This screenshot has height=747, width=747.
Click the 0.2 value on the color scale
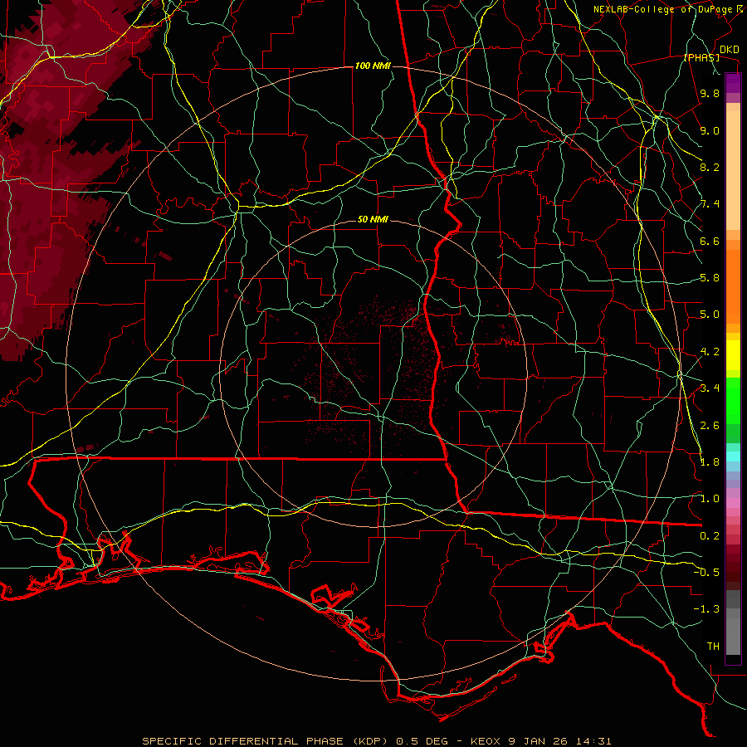710,536
